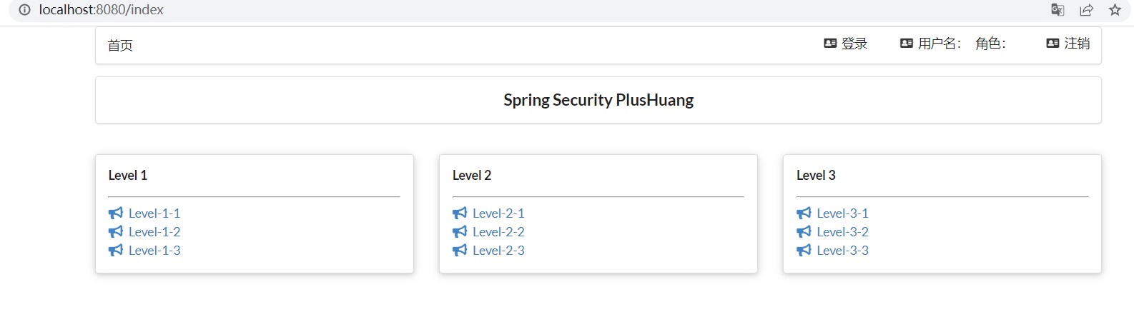Viewport: 1134px width, 312px height.
Task: Click the translate page icon in address bar
Action: [x=1057, y=10]
